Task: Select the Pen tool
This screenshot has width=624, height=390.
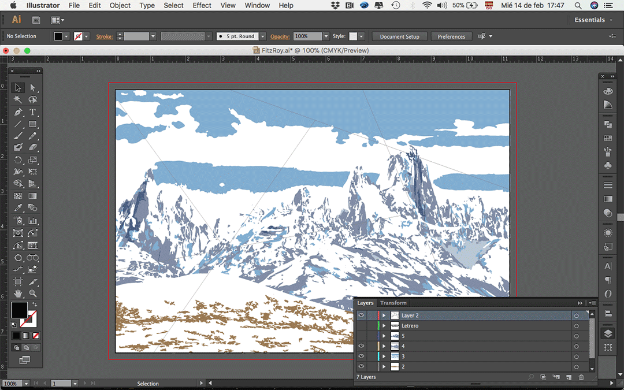Action: [x=18, y=112]
